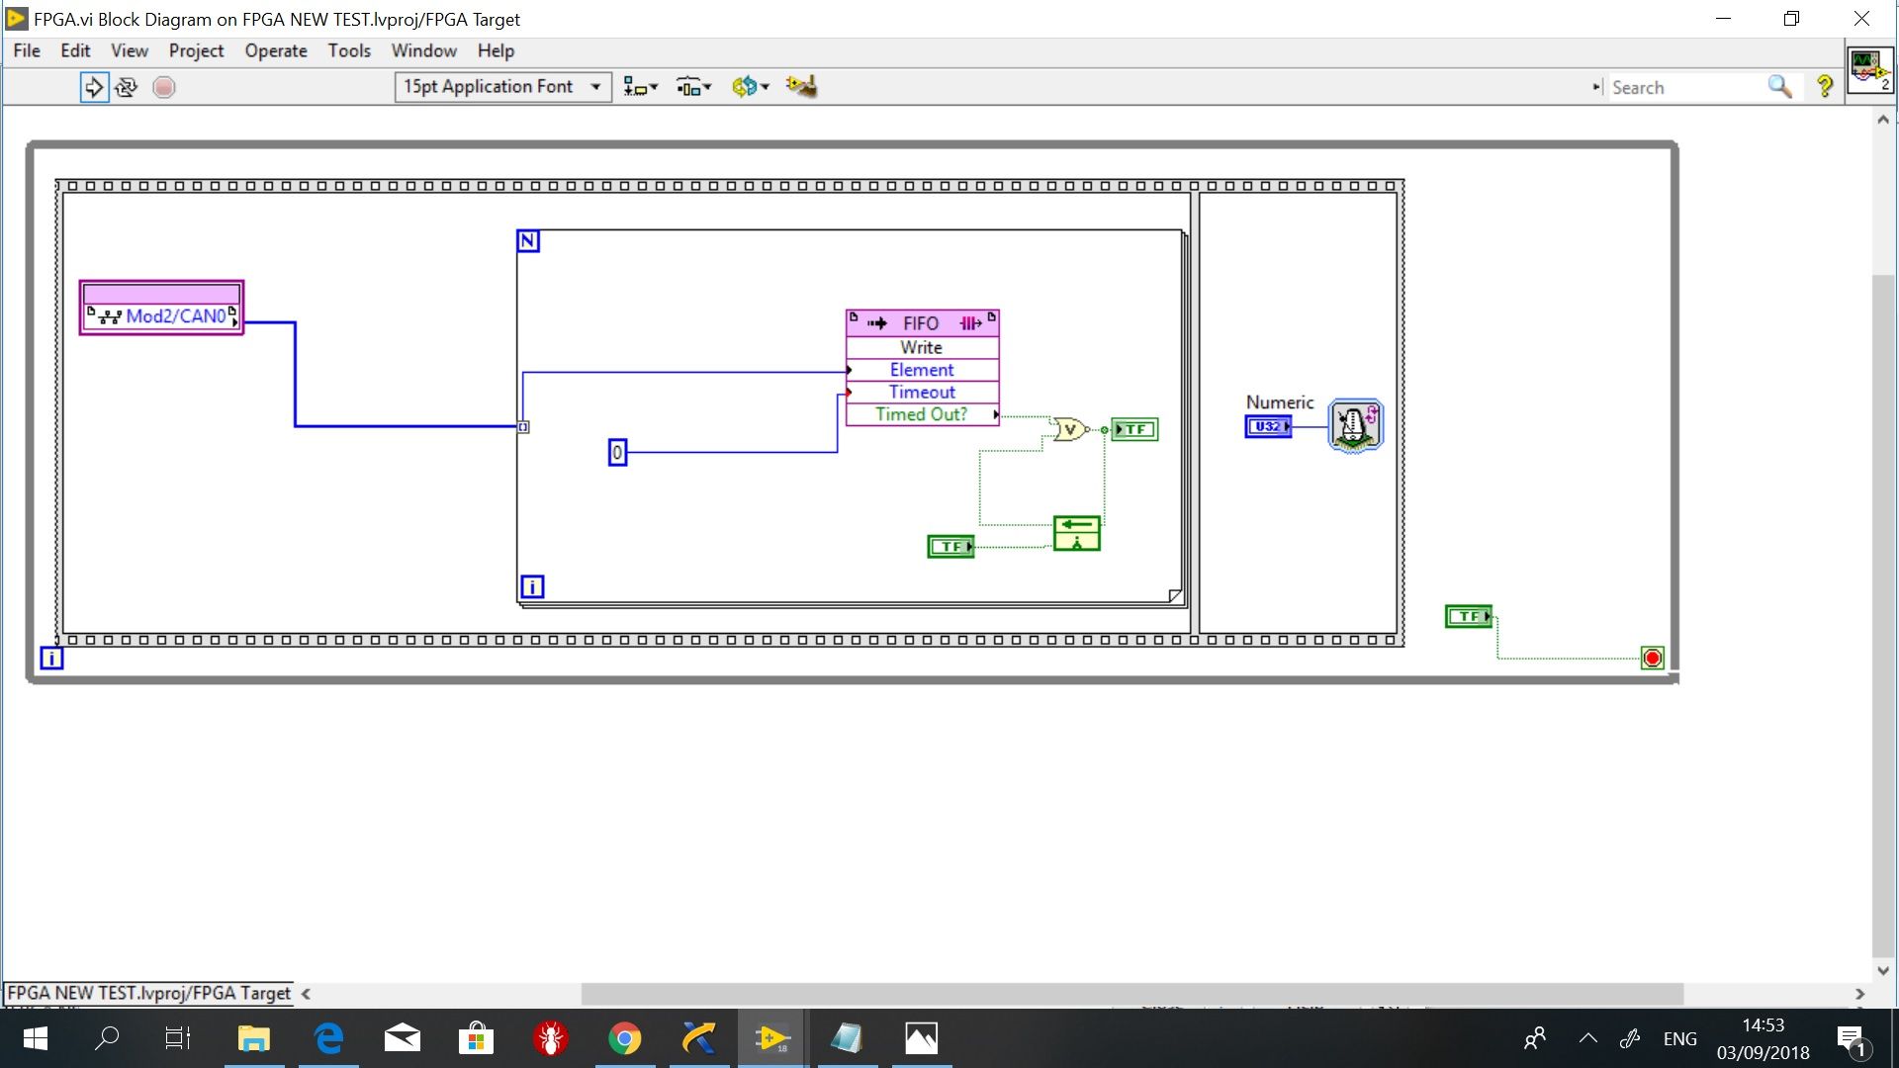Click the FPGA NEW TEST.lvproj/FPGA Target label
This screenshot has height=1068, width=1899.
click(x=149, y=993)
